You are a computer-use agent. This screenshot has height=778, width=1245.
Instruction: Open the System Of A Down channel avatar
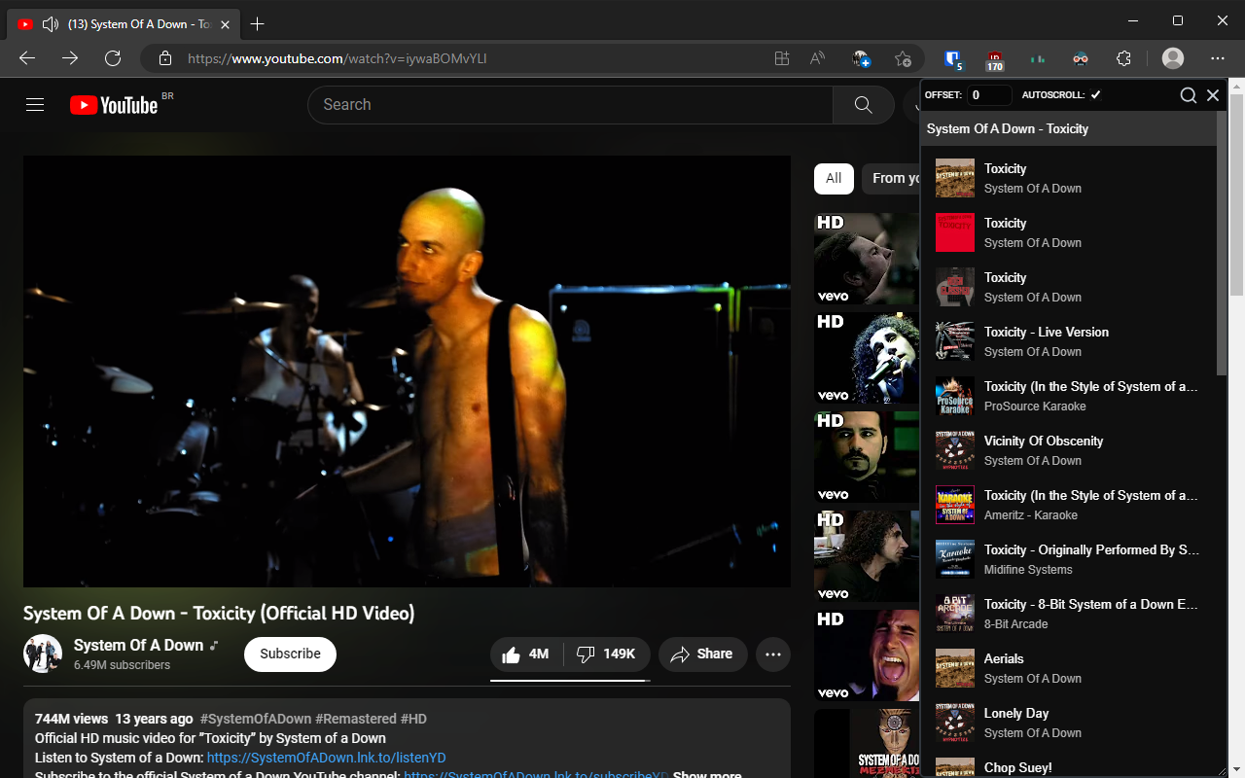point(43,654)
